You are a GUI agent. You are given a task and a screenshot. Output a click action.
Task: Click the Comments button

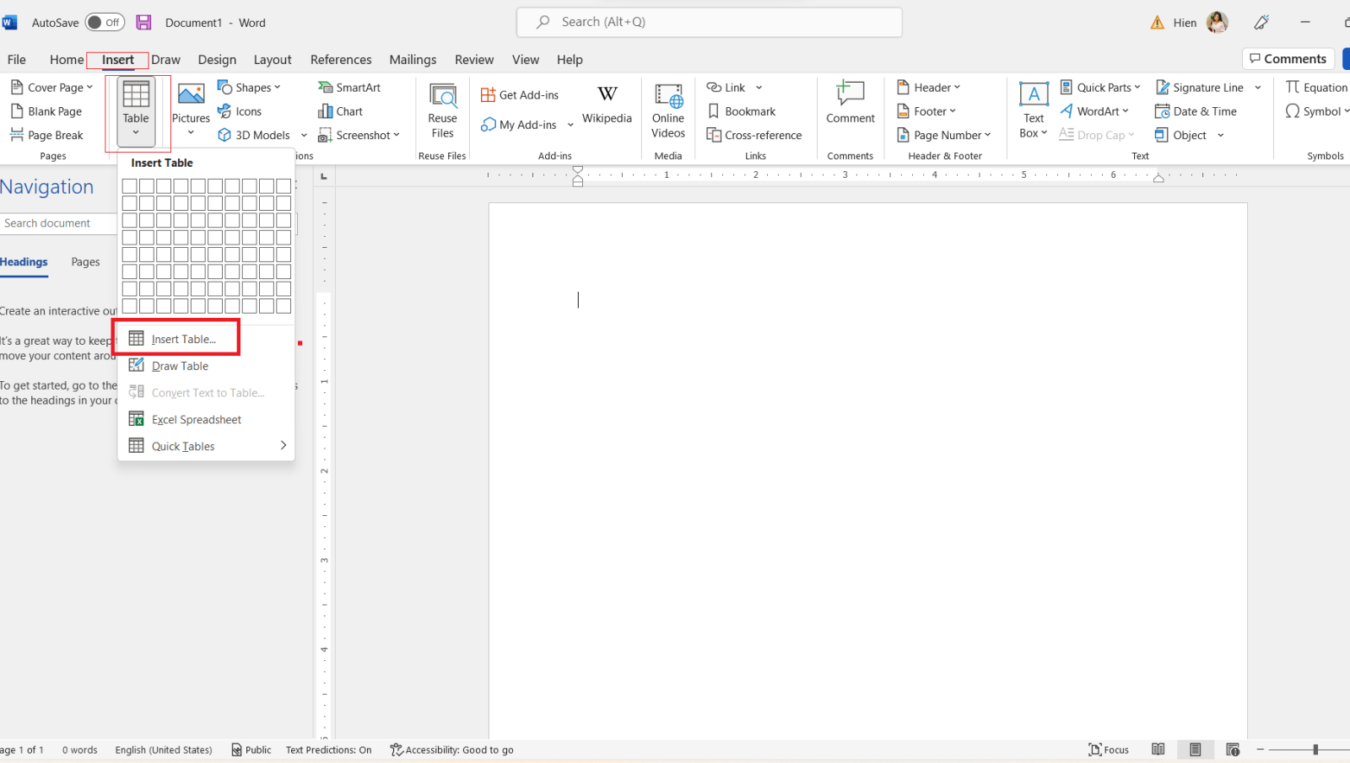point(1288,59)
